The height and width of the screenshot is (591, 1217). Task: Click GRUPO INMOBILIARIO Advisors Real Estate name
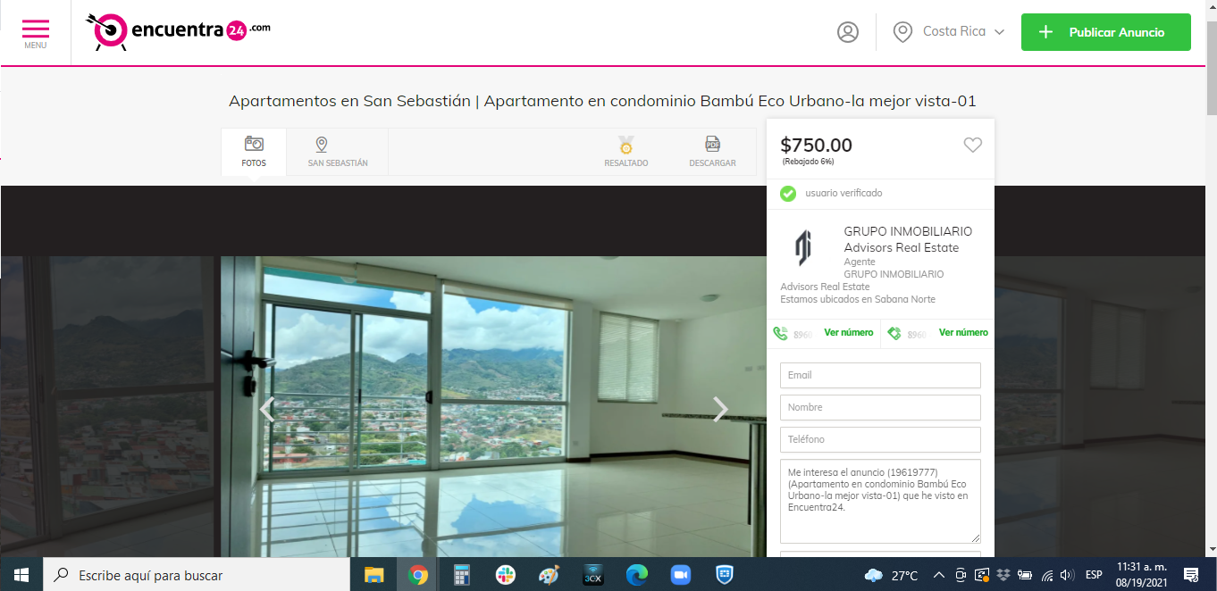[908, 239]
